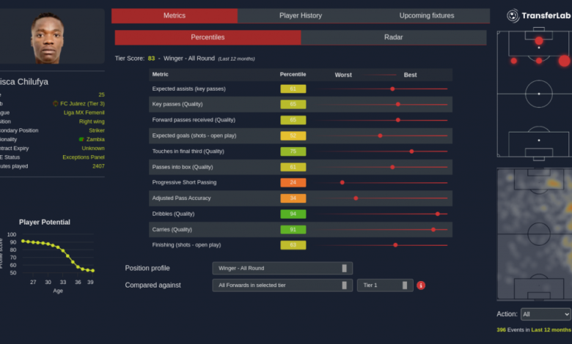Viewport: 572px width, 344px height.
Task: Click the Carries (Quality) percentile badge 91
Action: 293,229
